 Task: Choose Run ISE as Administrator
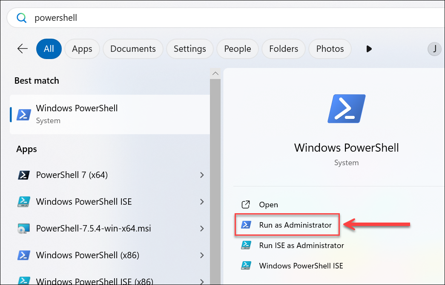(x=301, y=245)
